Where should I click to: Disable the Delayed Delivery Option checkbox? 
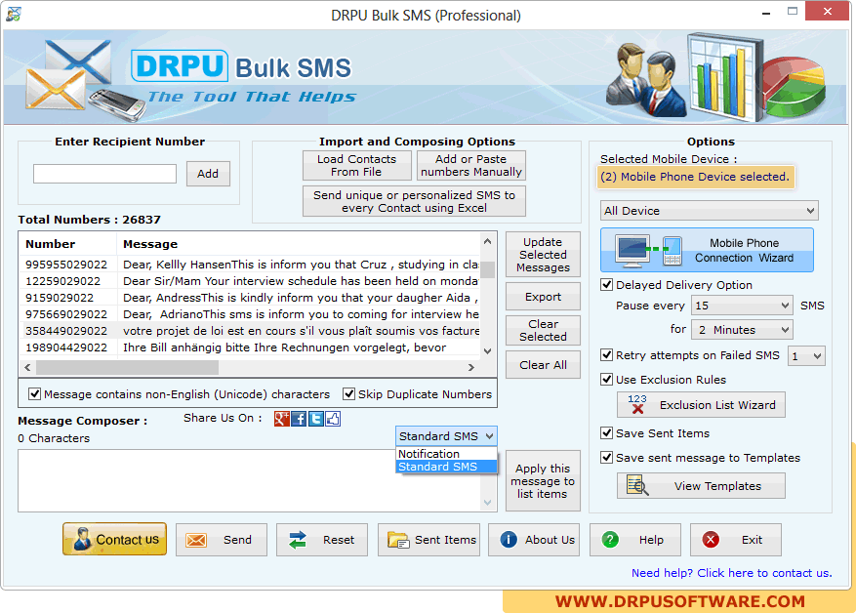[606, 285]
